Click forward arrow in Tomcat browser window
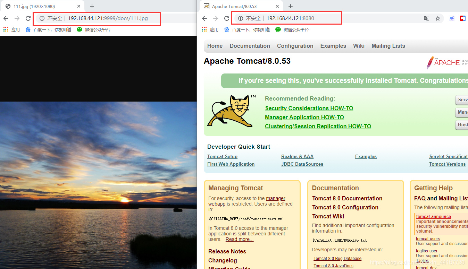The height and width of the screenshot is (269, 468). click(x=216, y=18)
